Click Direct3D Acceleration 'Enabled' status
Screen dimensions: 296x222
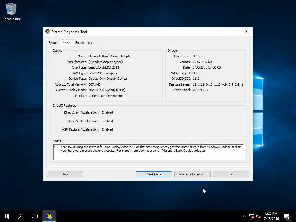click(107, 121)
